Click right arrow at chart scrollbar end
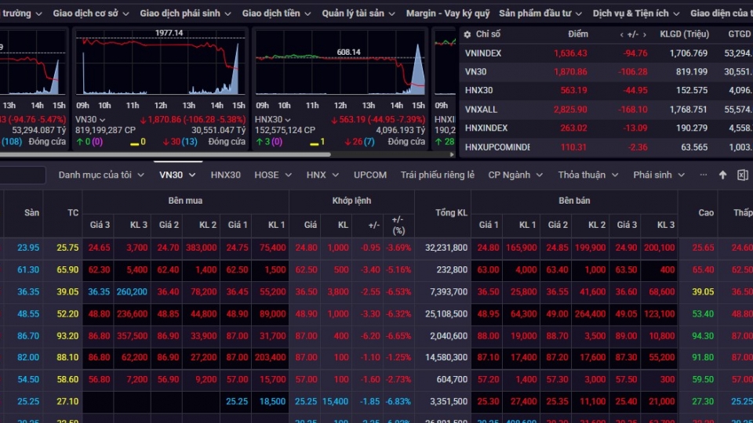Image resolution: width=753 pixels, height=423 pixels. 450,155
